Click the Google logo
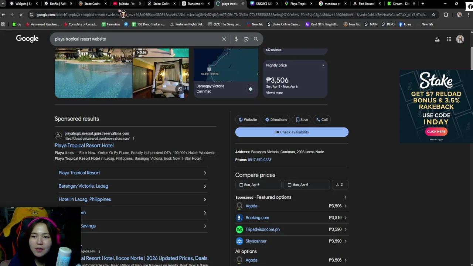Viewport: 473px width, 266px height. click(x=27, y=39)
